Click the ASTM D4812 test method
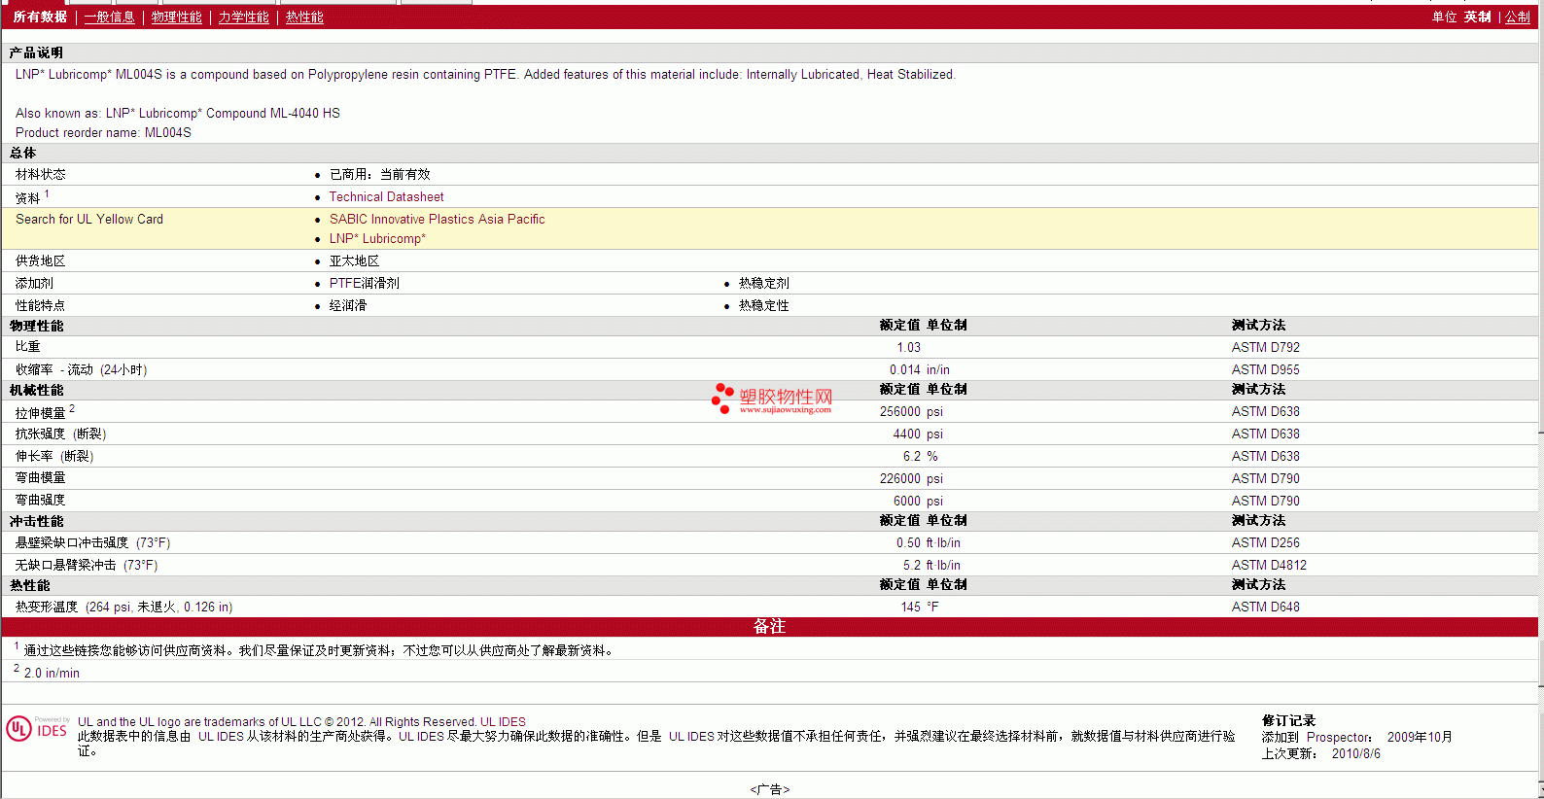 pyautogui.click(x=1270, y=566)
